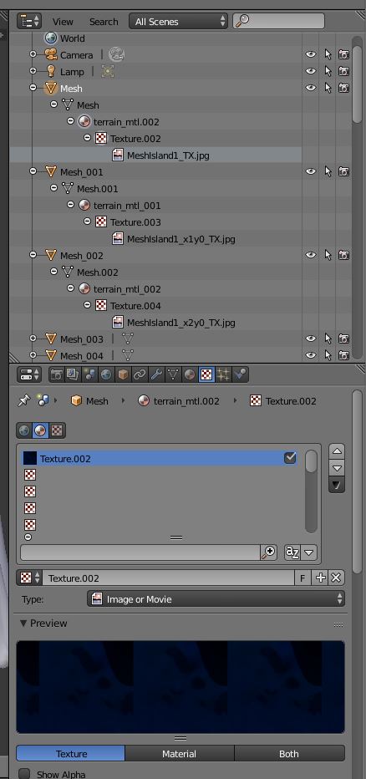Show material textures context
The image size is (366, 779).
40,430
